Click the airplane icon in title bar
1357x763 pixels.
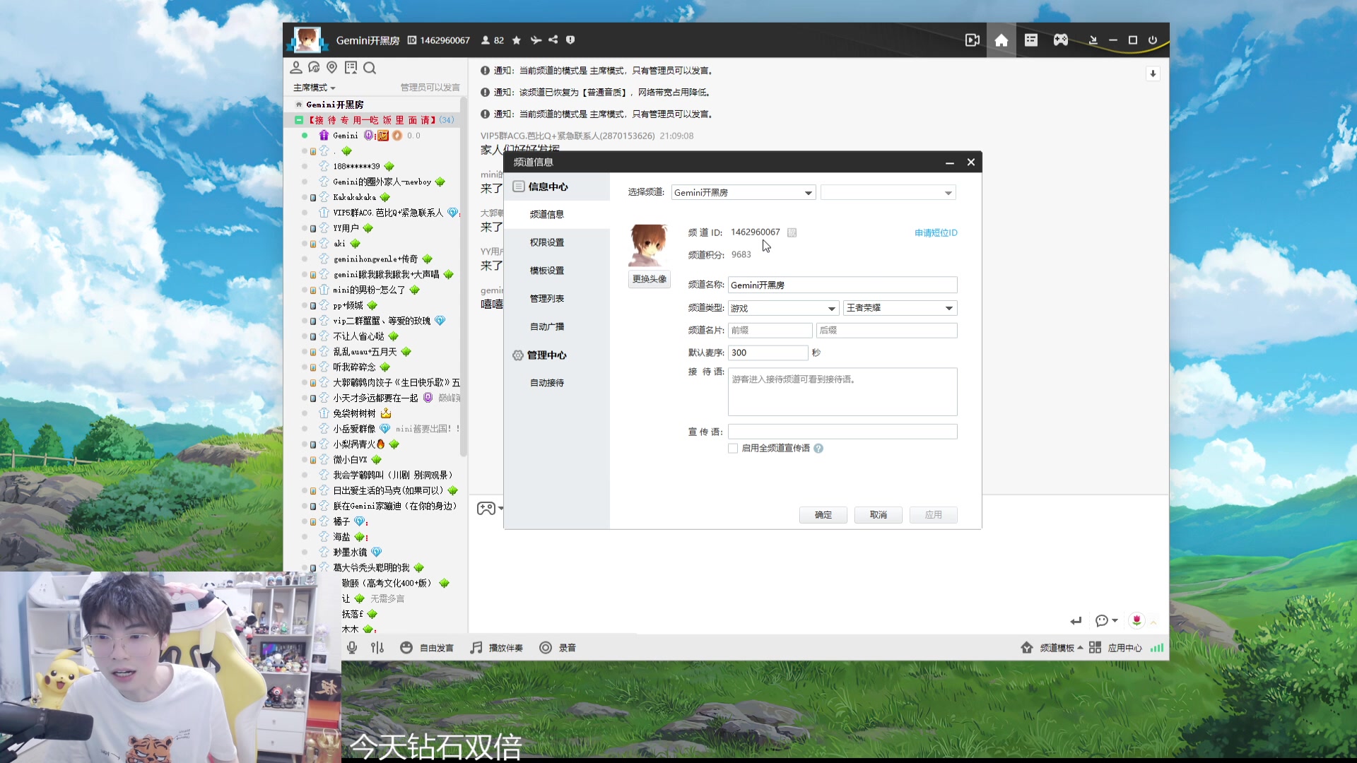click(536, 40)
